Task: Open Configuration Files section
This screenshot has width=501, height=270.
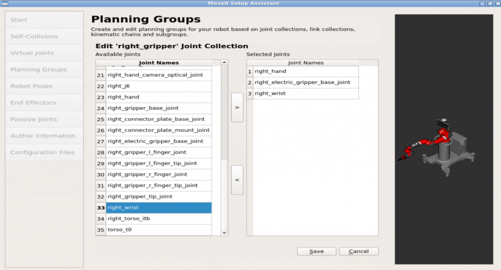Action: (x=44, y=152)
